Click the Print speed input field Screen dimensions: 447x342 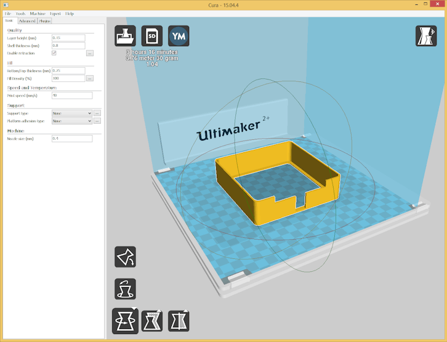(x=72, y=96)
